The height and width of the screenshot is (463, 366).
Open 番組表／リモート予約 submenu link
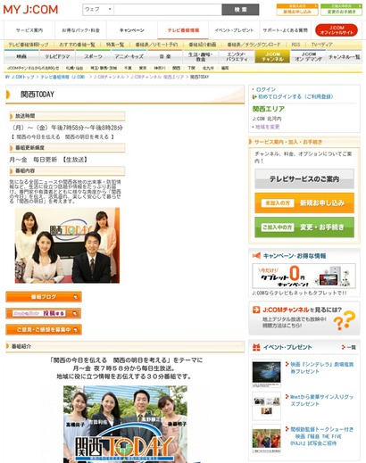156,45
